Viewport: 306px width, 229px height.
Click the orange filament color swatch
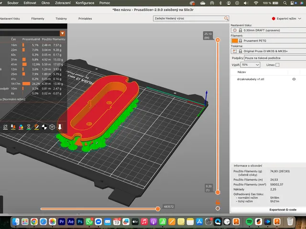(x=235, y=41)
